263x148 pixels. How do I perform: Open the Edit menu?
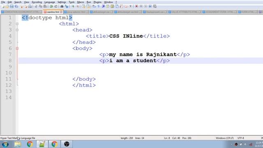click(9, 2)
